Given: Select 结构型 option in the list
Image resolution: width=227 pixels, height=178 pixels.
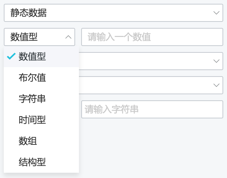Looking at the screenshot, I should (x=41, y=162).
